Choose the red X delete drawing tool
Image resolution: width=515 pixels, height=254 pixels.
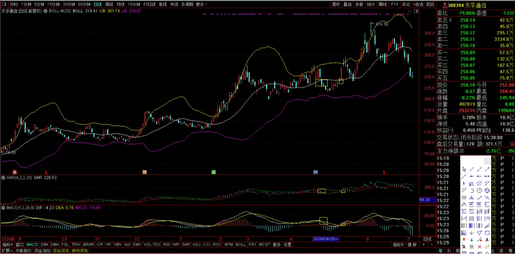point(480,246)
